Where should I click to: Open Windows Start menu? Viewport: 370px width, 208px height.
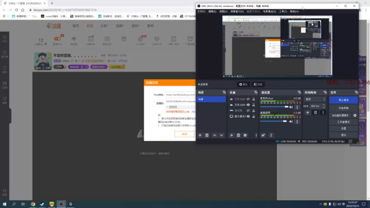tap(5, 204)
